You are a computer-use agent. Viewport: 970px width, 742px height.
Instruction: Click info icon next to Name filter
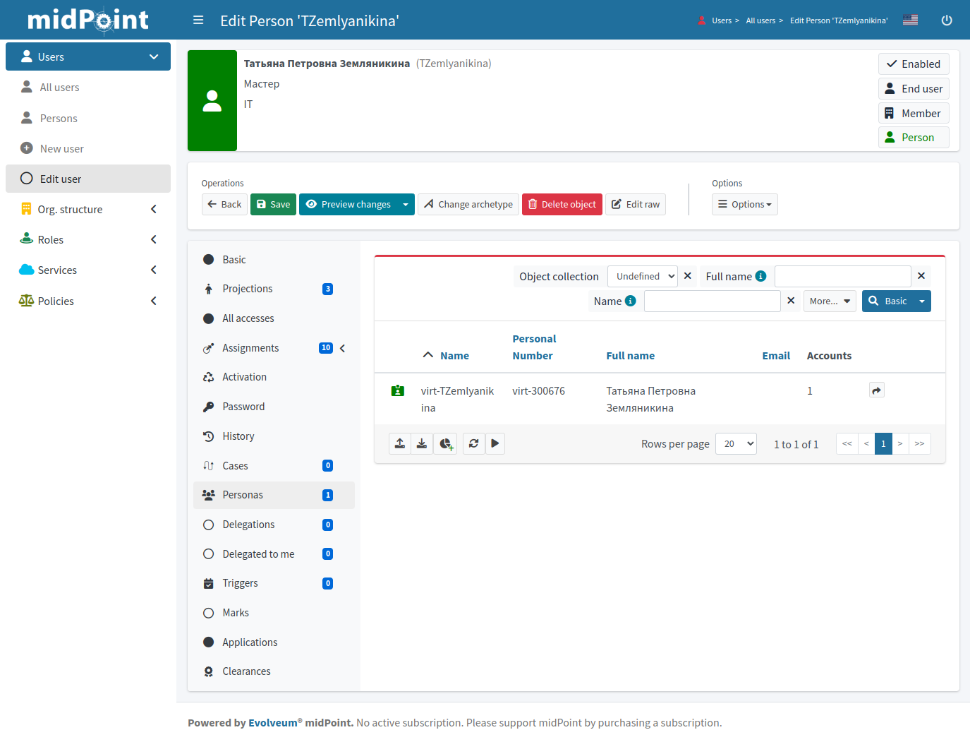[x=631, y=301]
